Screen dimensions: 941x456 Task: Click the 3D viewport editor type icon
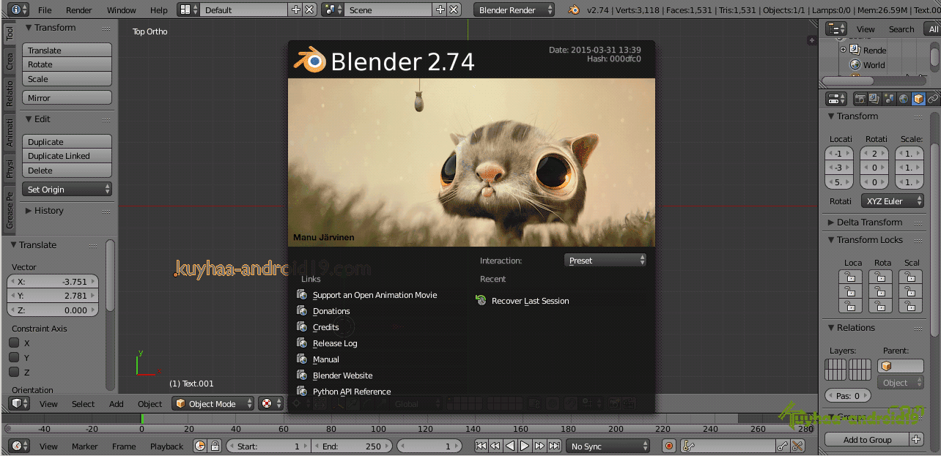pos(20,403)
